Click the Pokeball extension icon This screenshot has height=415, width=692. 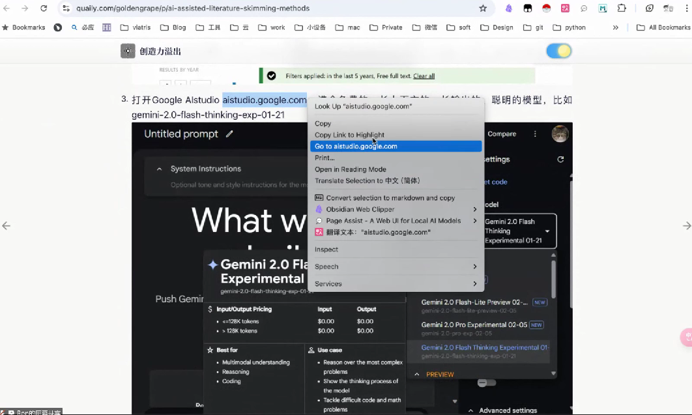point(546,8)
